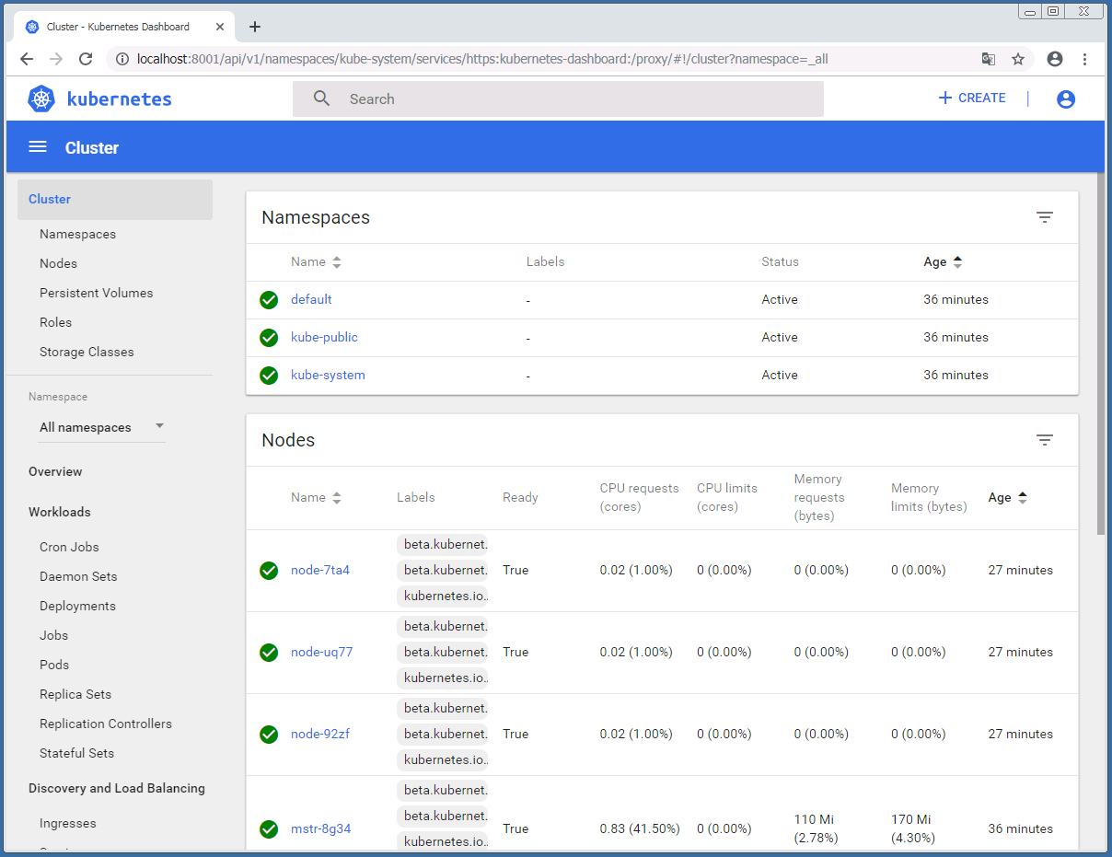
Task: Sort Namespaces by Age column
Action: coord(943,262)
